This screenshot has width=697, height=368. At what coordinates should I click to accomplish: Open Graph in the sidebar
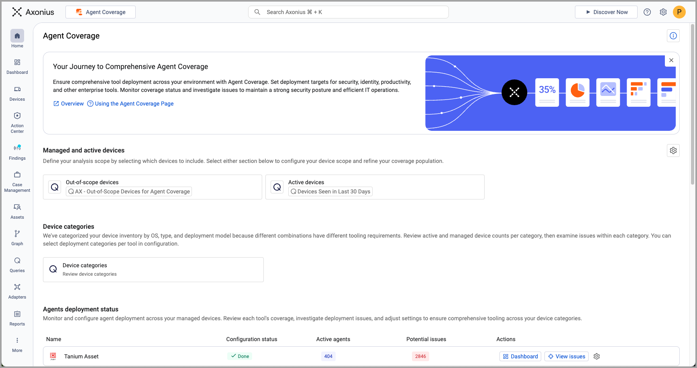point(17,238)
